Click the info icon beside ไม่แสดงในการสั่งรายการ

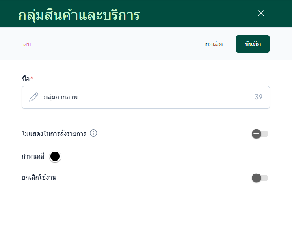point(93,133)
